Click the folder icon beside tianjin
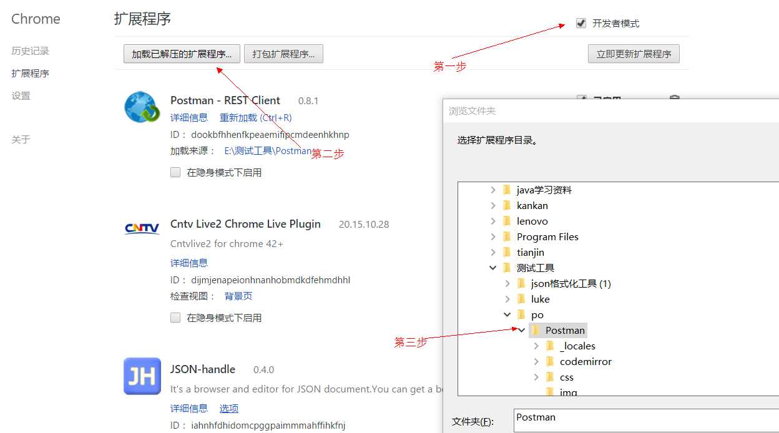Image resolution: width=779 pixels, height=433 pixels. click(507, 252)
